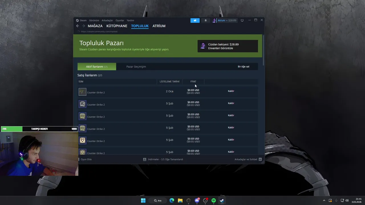The width and height of the screenshot is (365, 205).
Task: Go to the KÜTÜPHANE section
Action: [117, 26]
